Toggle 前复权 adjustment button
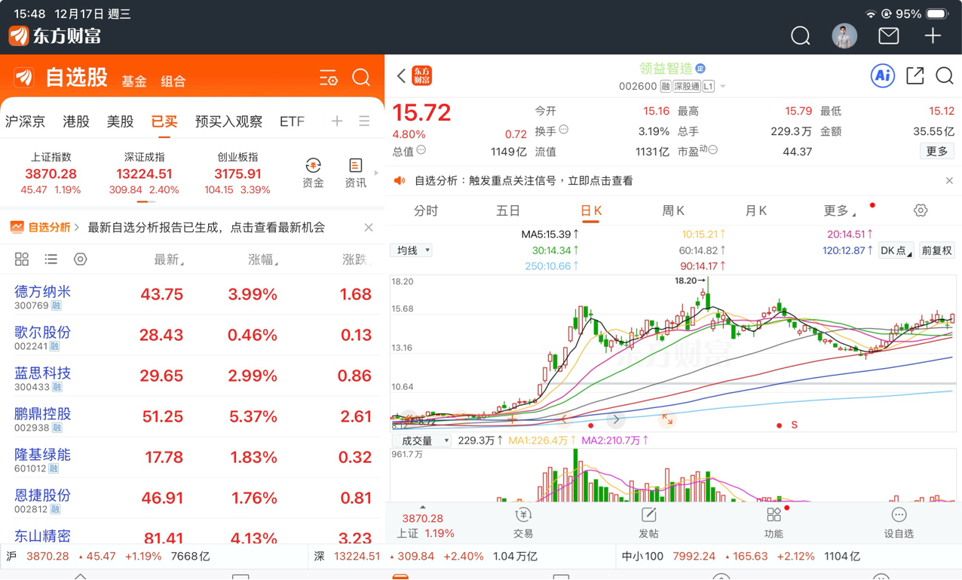 [x=937, y=250]
